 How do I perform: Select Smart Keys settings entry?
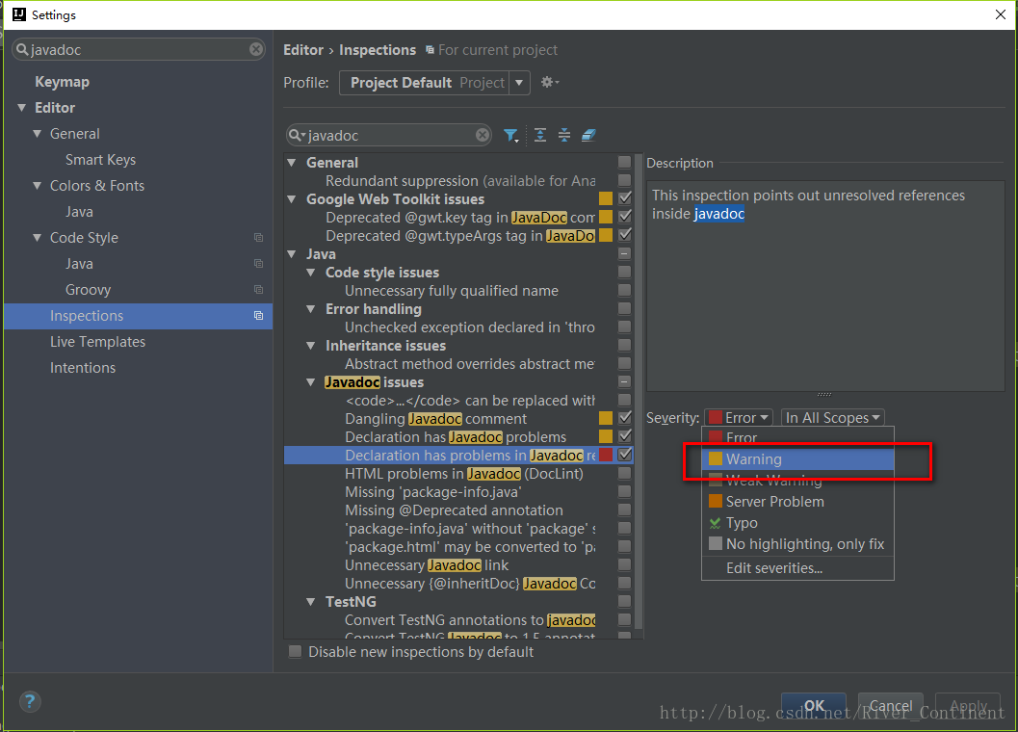point(100,160)
